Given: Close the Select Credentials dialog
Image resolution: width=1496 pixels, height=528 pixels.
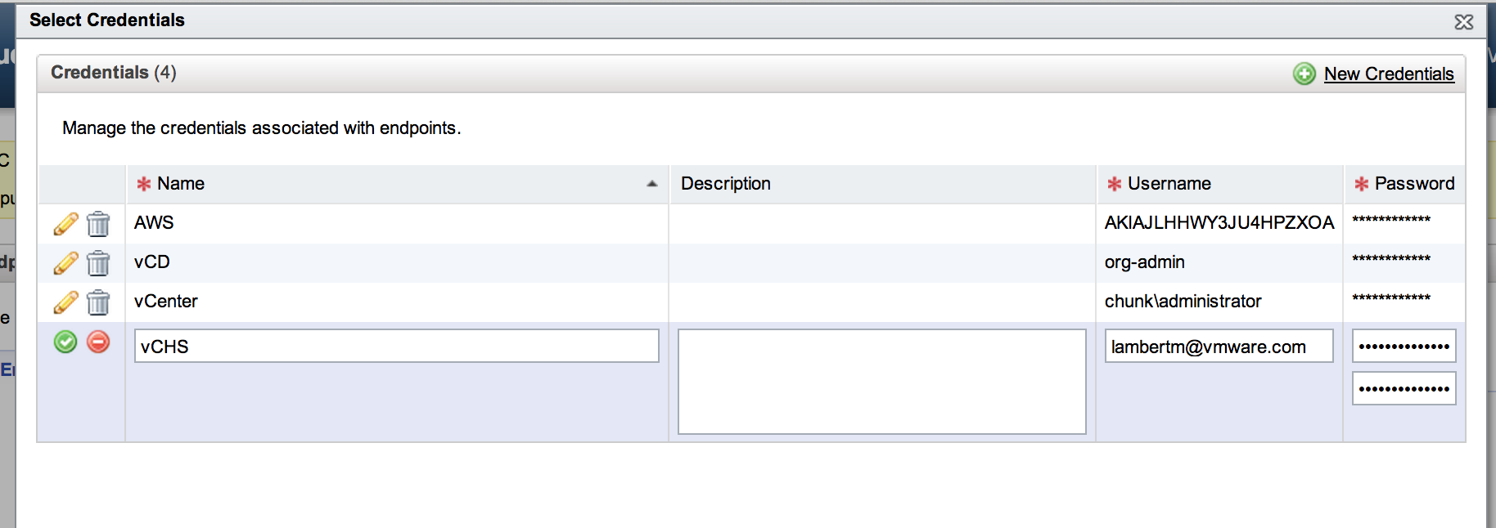Looking at the screenshot, I should (x=1463, y=22).
